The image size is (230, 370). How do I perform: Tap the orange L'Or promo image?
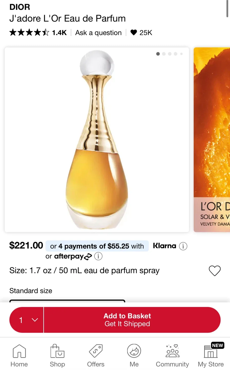click(212, 140)
